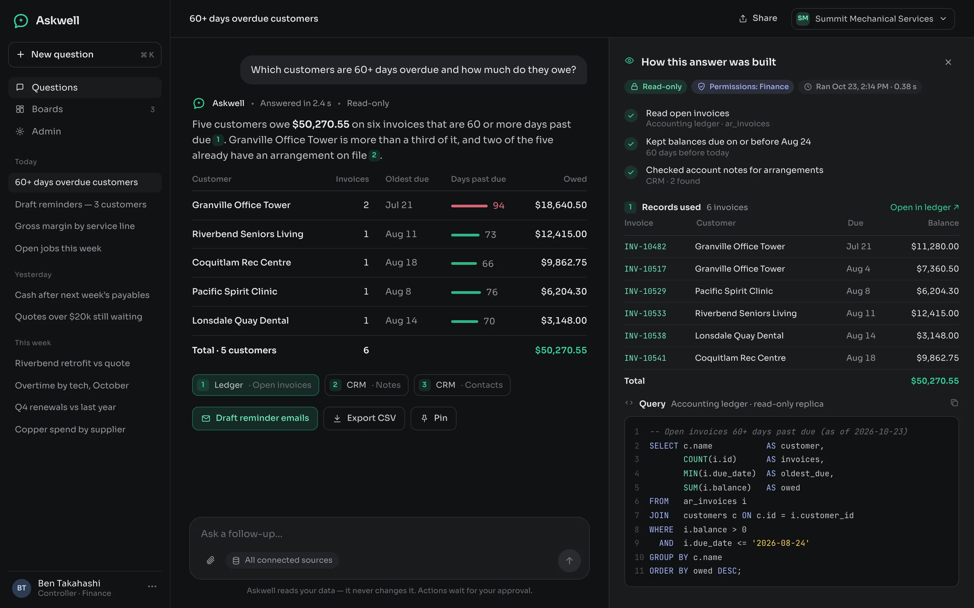Open in ledger link
Screen dimensions: 974x608
click(924, 207)
